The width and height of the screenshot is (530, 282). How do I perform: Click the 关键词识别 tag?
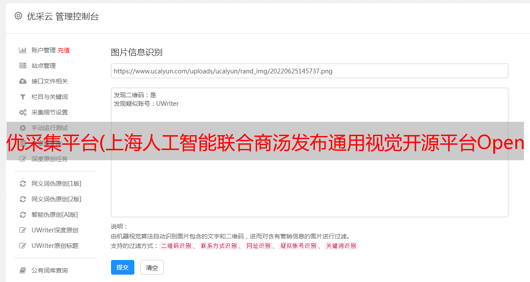point(341,246)
